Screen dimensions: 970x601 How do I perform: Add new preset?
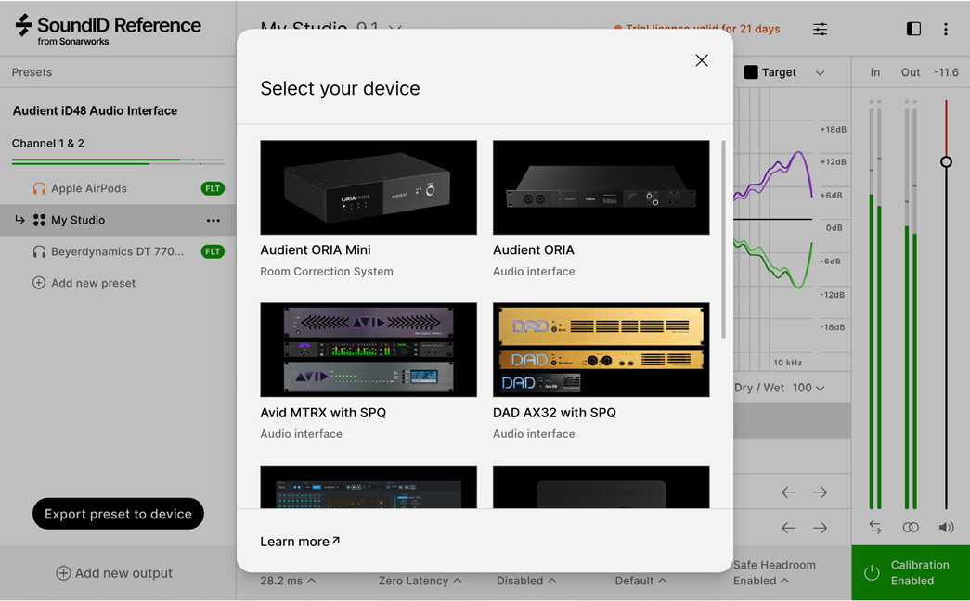tap(84, 283)
